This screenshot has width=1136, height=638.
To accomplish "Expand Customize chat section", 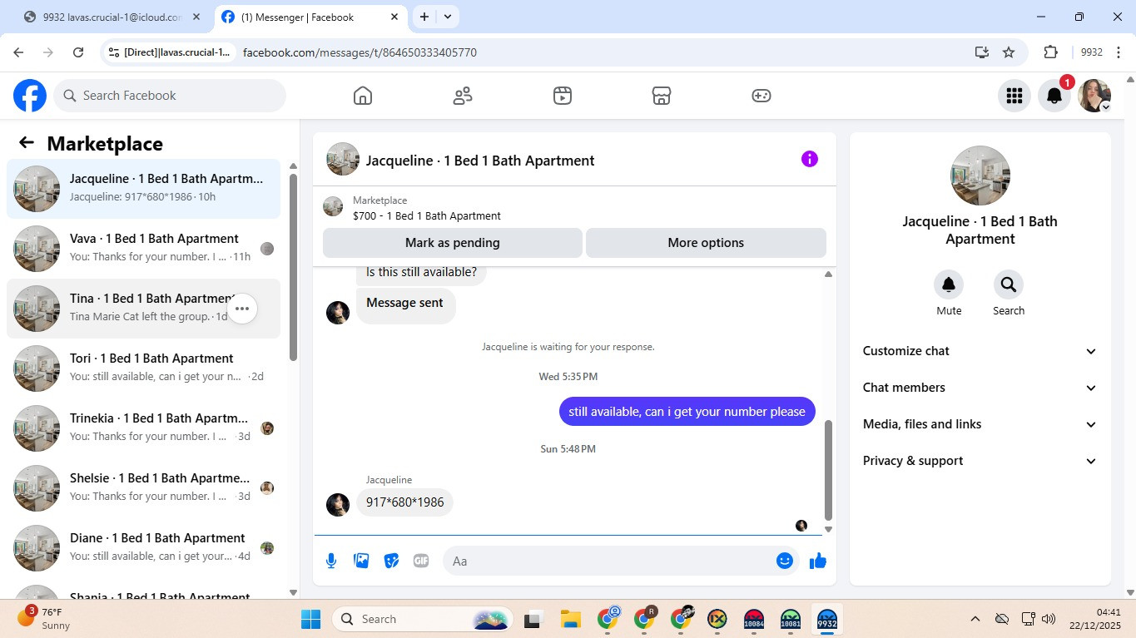I will coord(980,351).
